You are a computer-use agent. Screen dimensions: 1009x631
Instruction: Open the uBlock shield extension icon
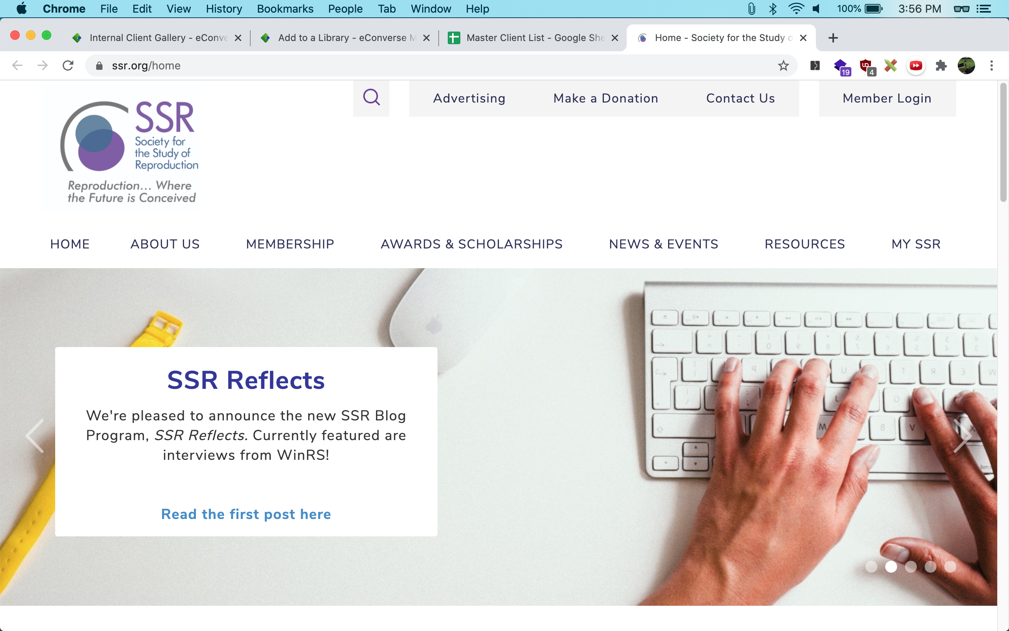click(x=866, y=66)
